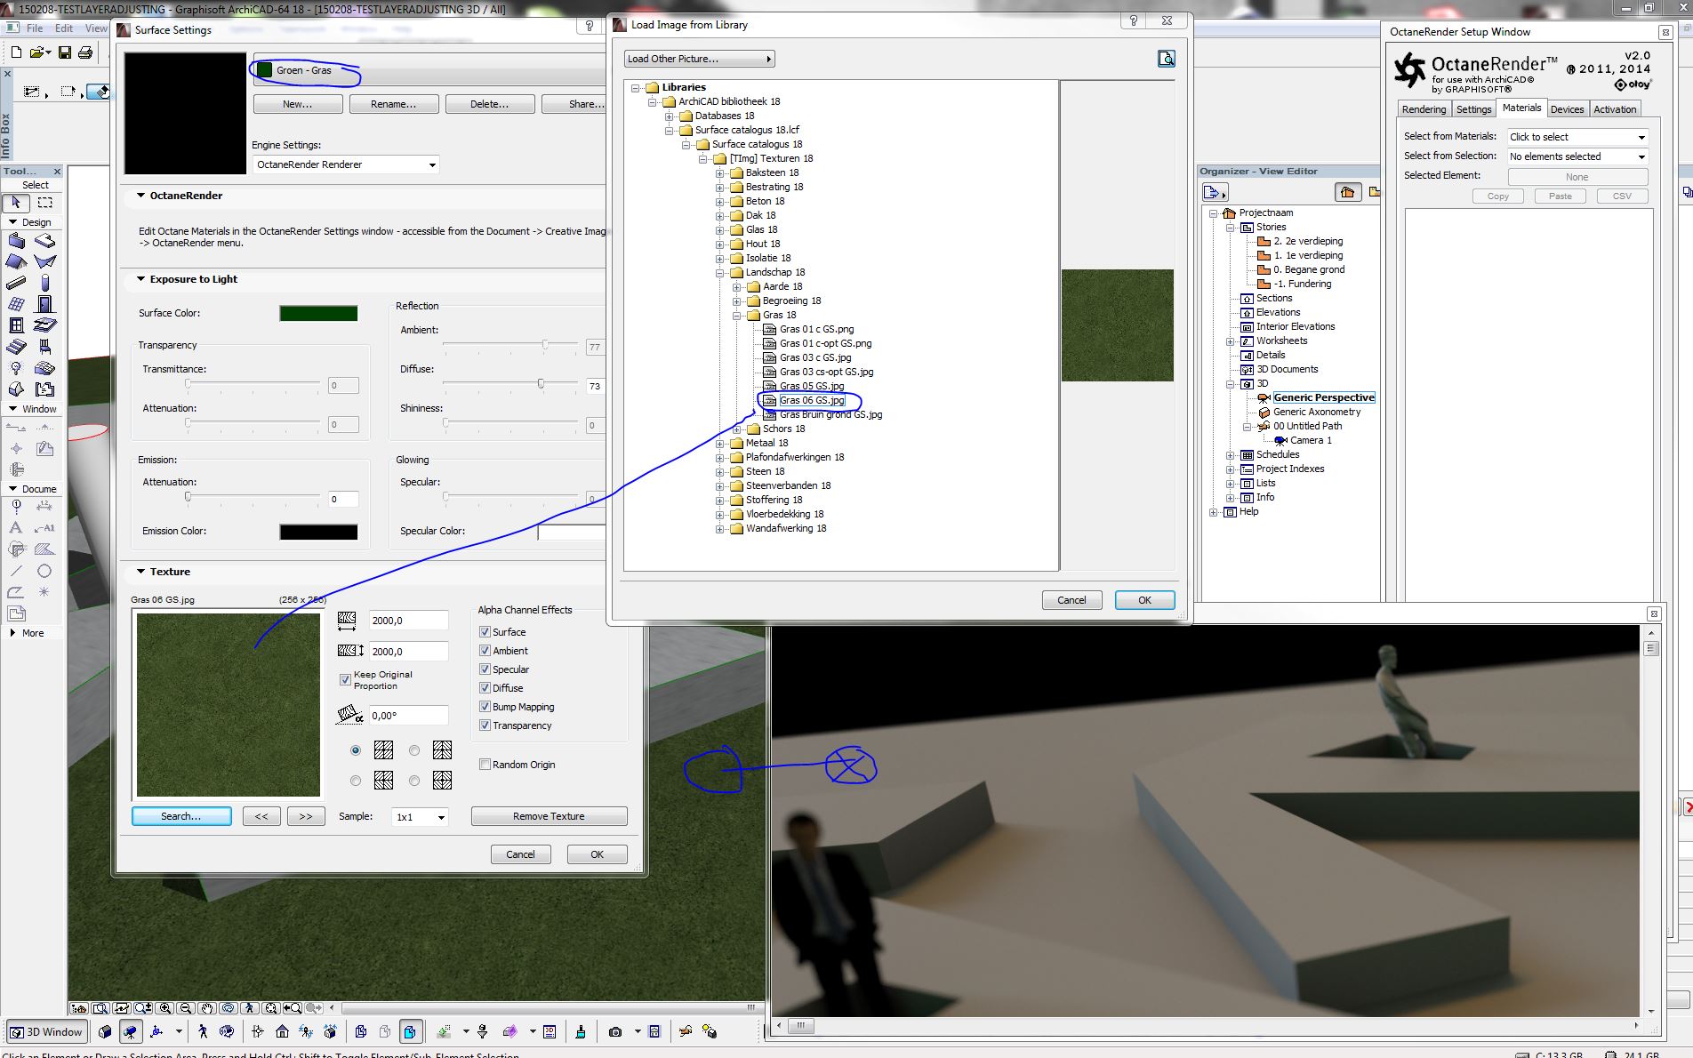1693x1058 pixels.
Task: Click Cancel in Load Image from Library
Action: (x=1071, y=600)
